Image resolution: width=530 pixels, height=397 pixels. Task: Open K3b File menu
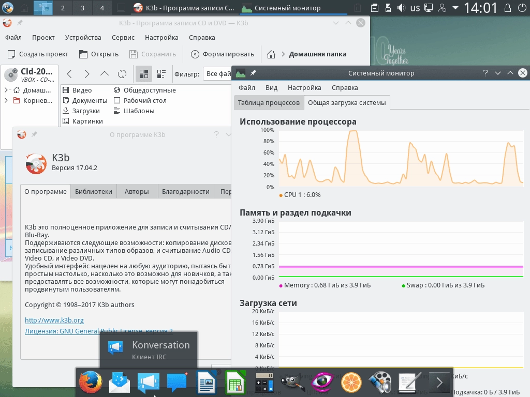coord(13,37)
